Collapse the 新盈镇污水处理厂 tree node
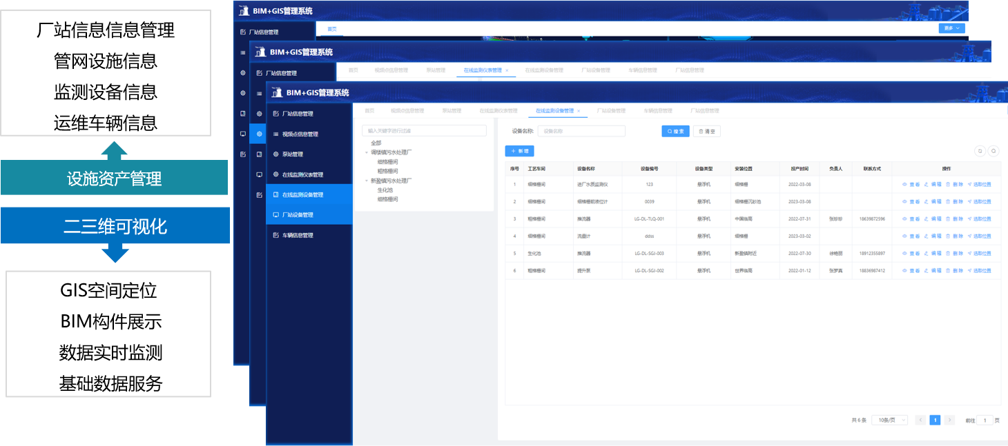The height and width of the screenshot is (446, 1008). 367,181
